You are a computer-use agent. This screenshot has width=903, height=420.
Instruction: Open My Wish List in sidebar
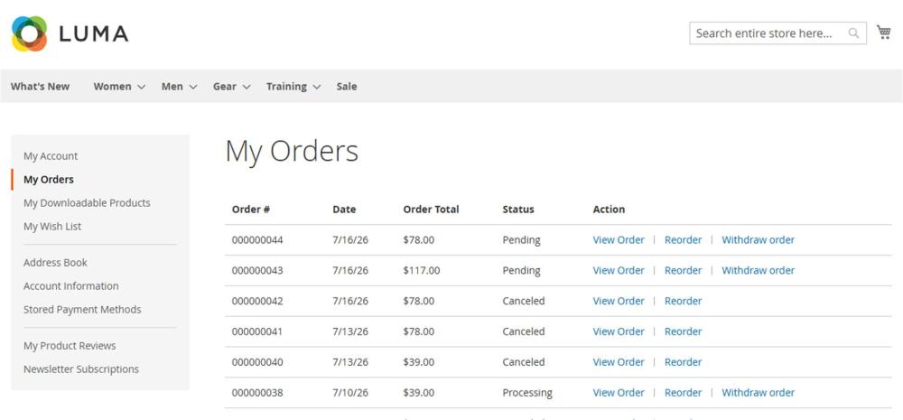click(52, 227)
